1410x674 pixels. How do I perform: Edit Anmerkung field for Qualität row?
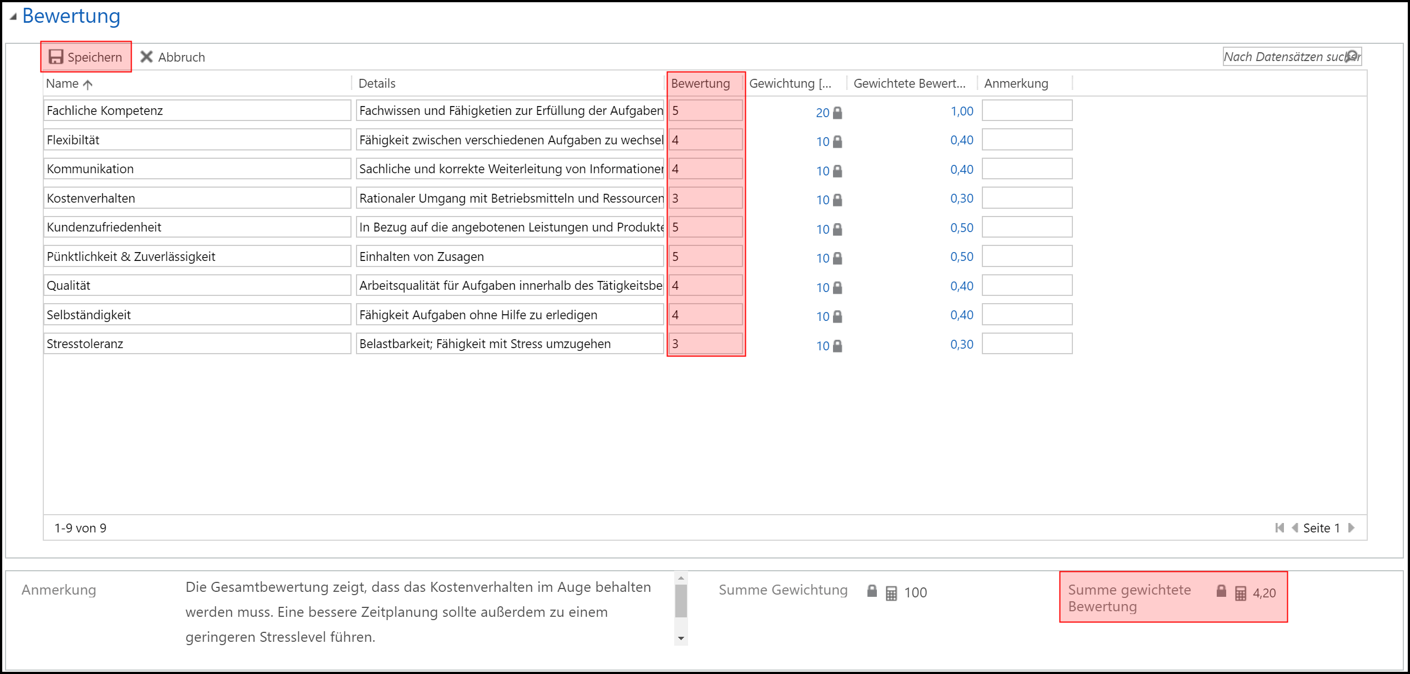click(1027, 285)
